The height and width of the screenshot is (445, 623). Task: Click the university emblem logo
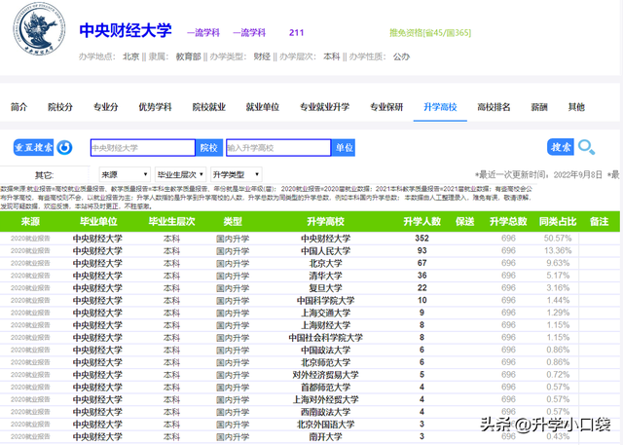(x=39, y=28)
